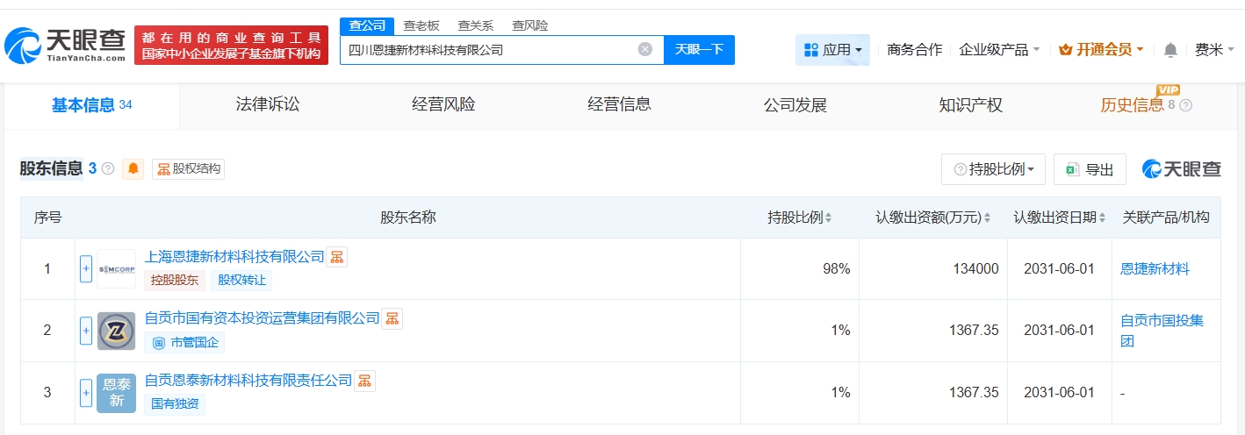Click the 天眼一下 search button
The width and height of the screenshot is (1245, 435).
699,50
